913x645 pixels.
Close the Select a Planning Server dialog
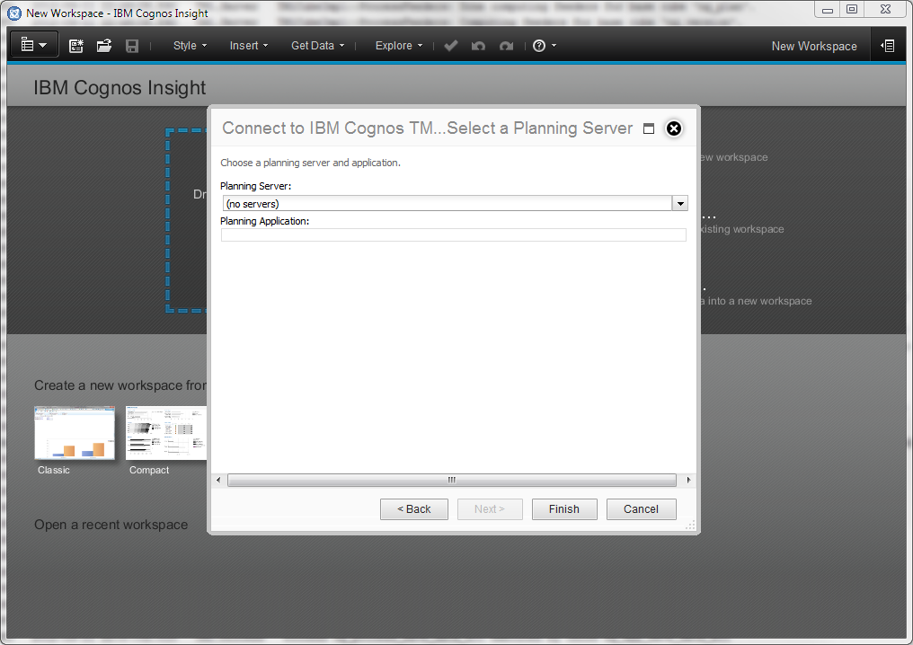point(674,128)
